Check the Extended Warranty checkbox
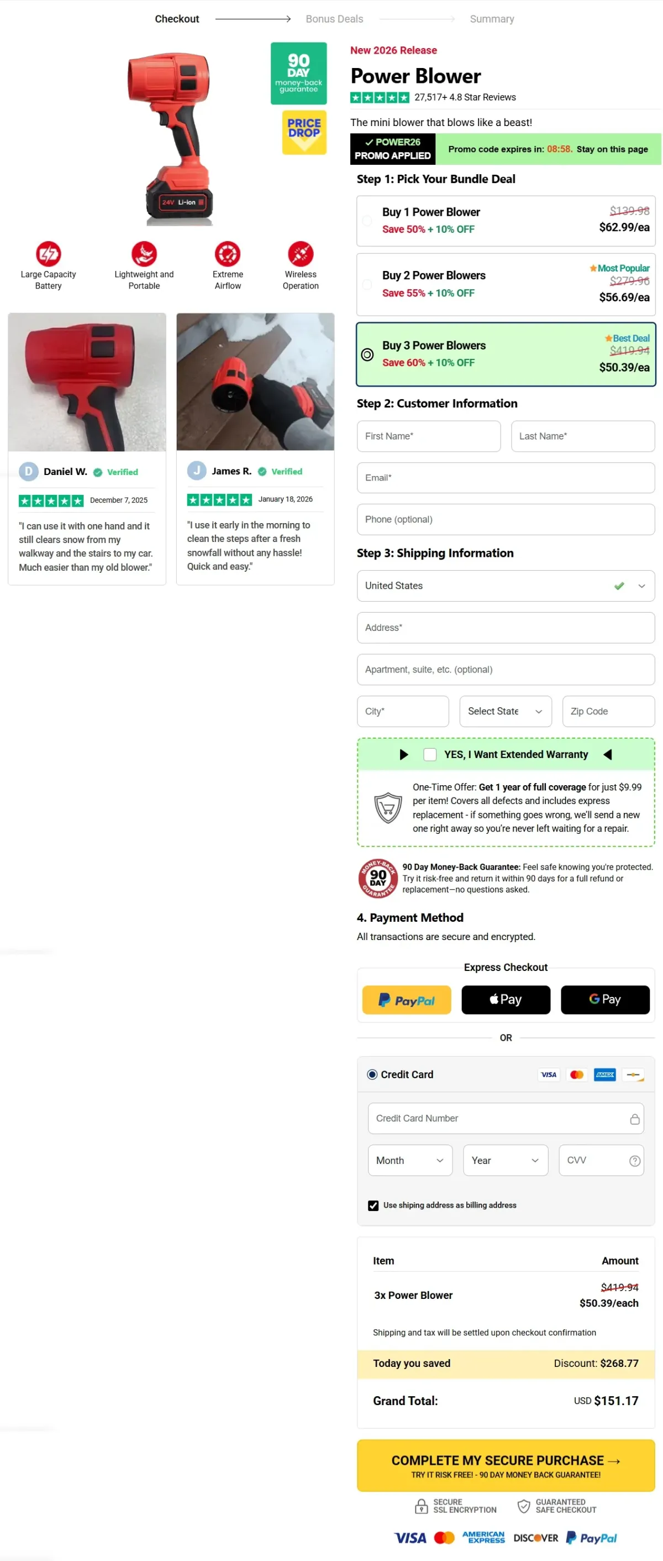The height and width of the screenshot is (1561, 663). (430, 754)
